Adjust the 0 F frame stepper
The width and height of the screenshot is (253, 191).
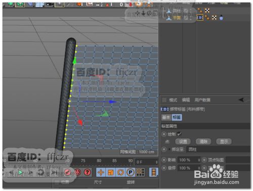coord(156,162)
